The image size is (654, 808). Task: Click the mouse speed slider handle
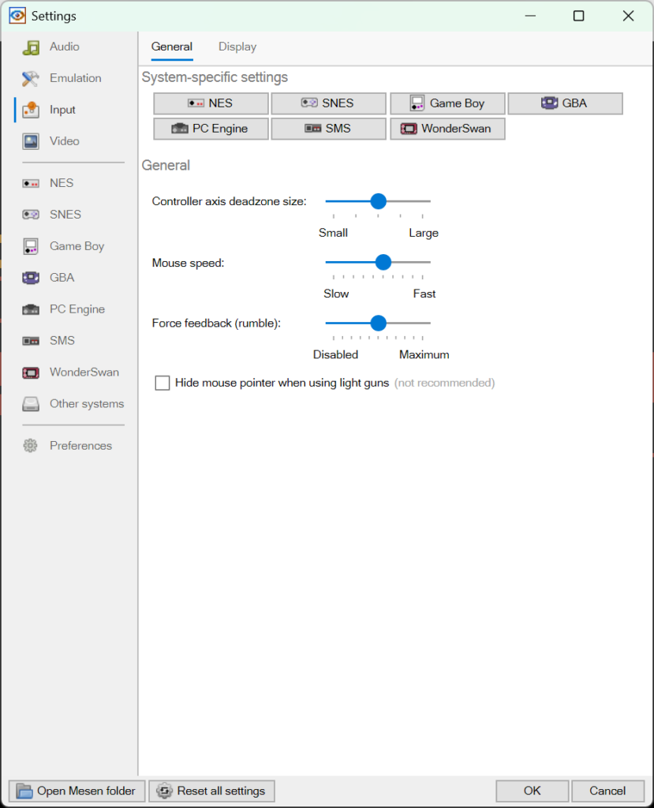(383, 262)
